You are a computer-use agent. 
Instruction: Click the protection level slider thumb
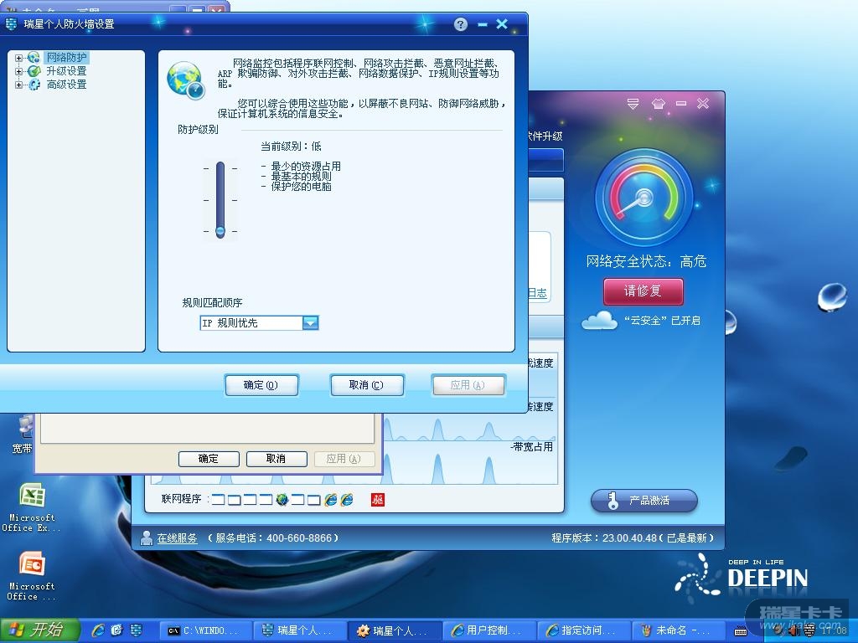(x=220, y=231)
